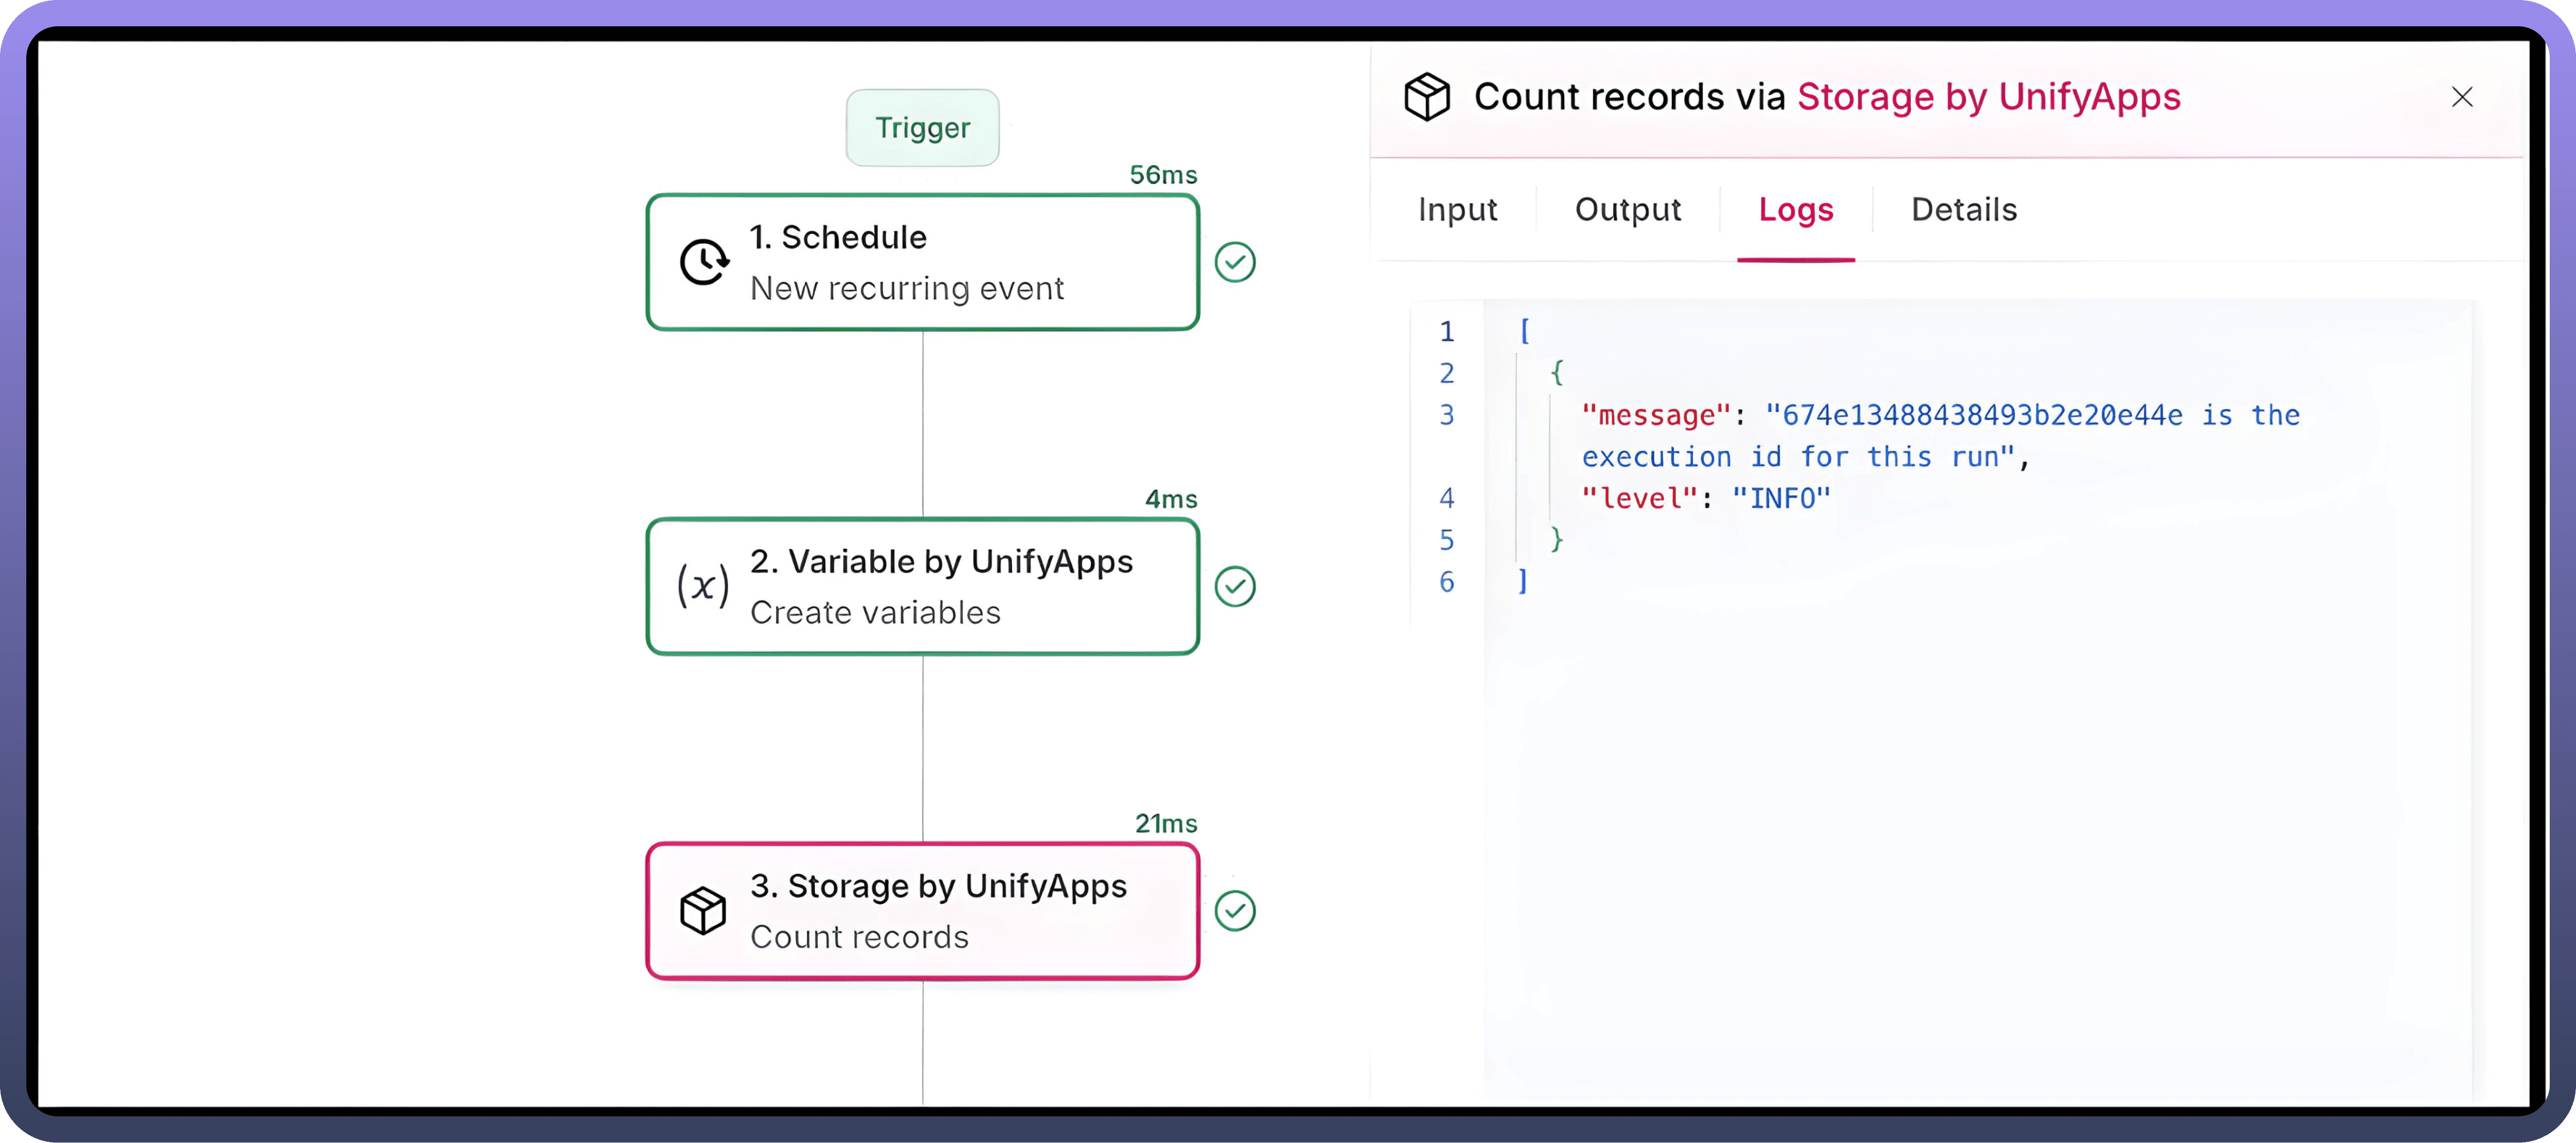Click "New recurring event" text
2576x1143 pixels.
(906, 288)
